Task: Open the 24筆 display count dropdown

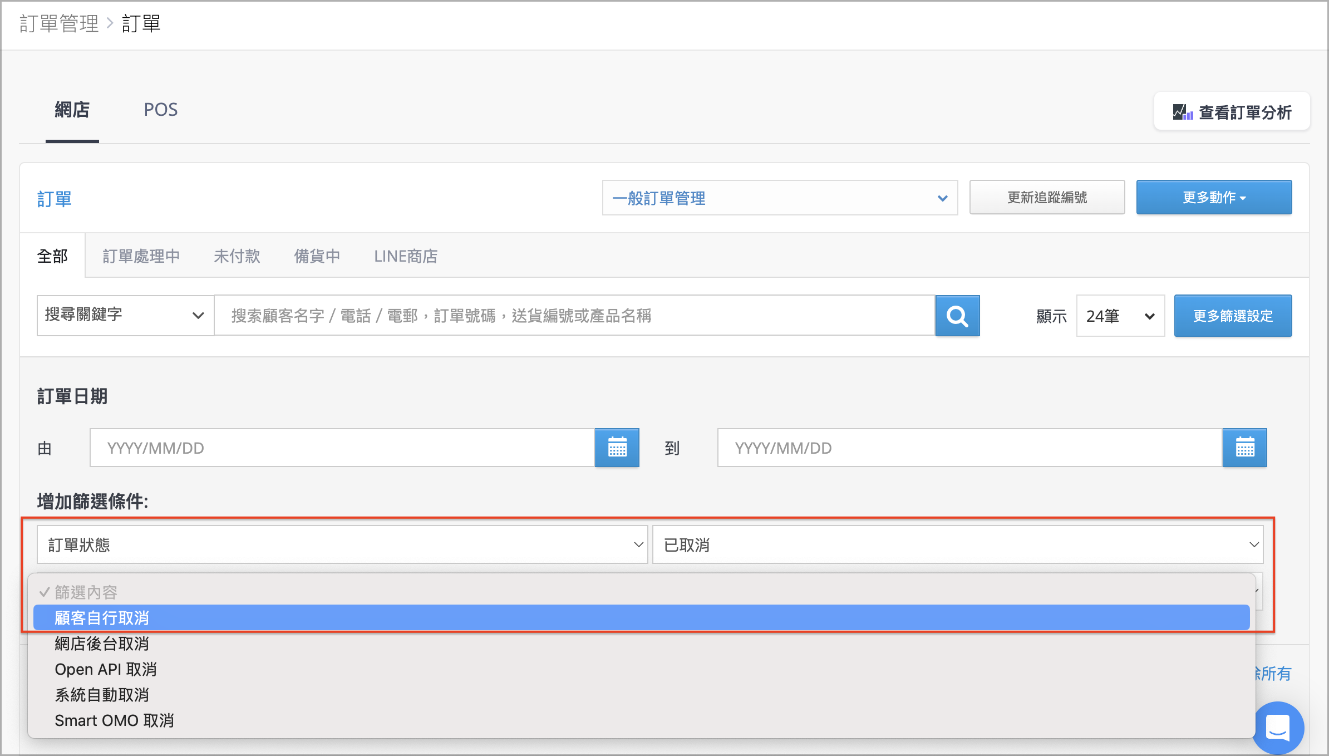Action: [x=1120, y=316]
